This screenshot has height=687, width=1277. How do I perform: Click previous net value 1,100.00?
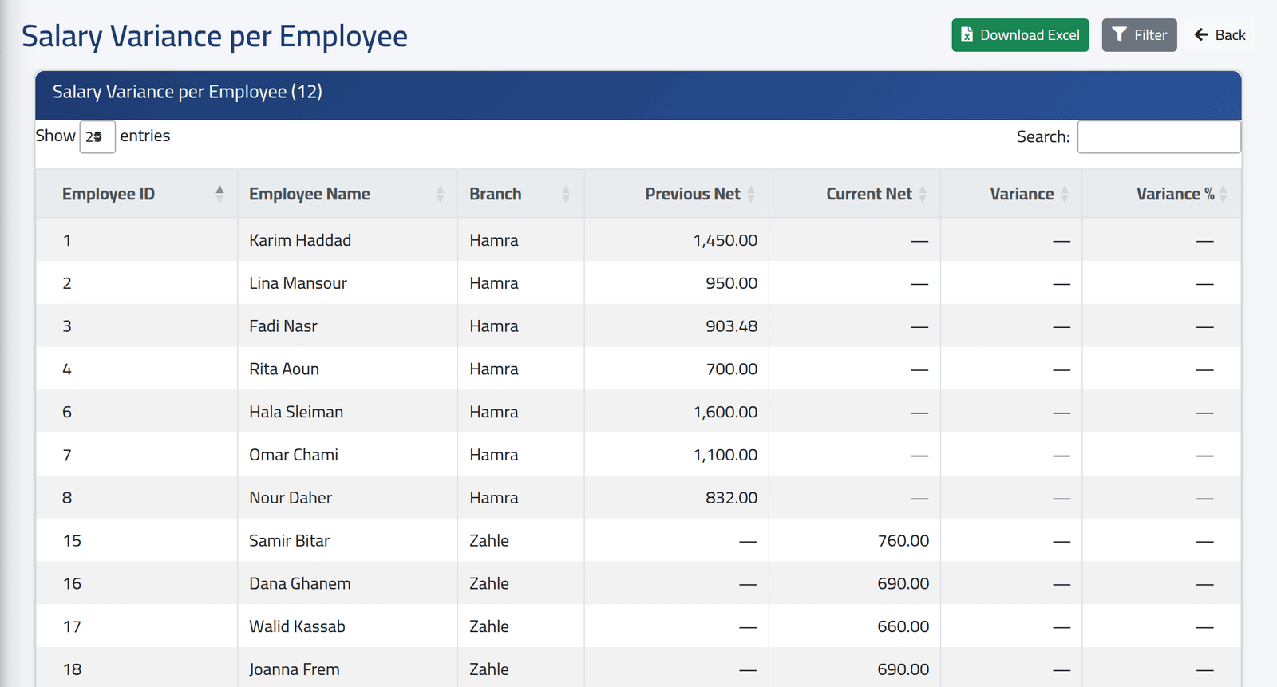(725, 455)
